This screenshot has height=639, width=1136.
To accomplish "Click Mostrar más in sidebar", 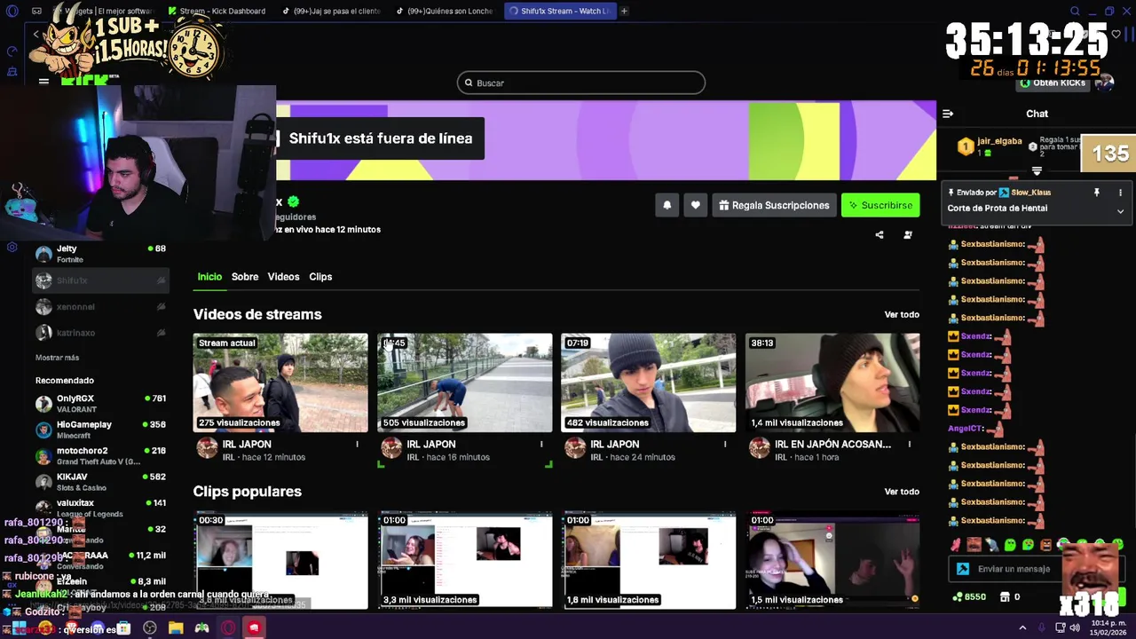I will 57,358.
